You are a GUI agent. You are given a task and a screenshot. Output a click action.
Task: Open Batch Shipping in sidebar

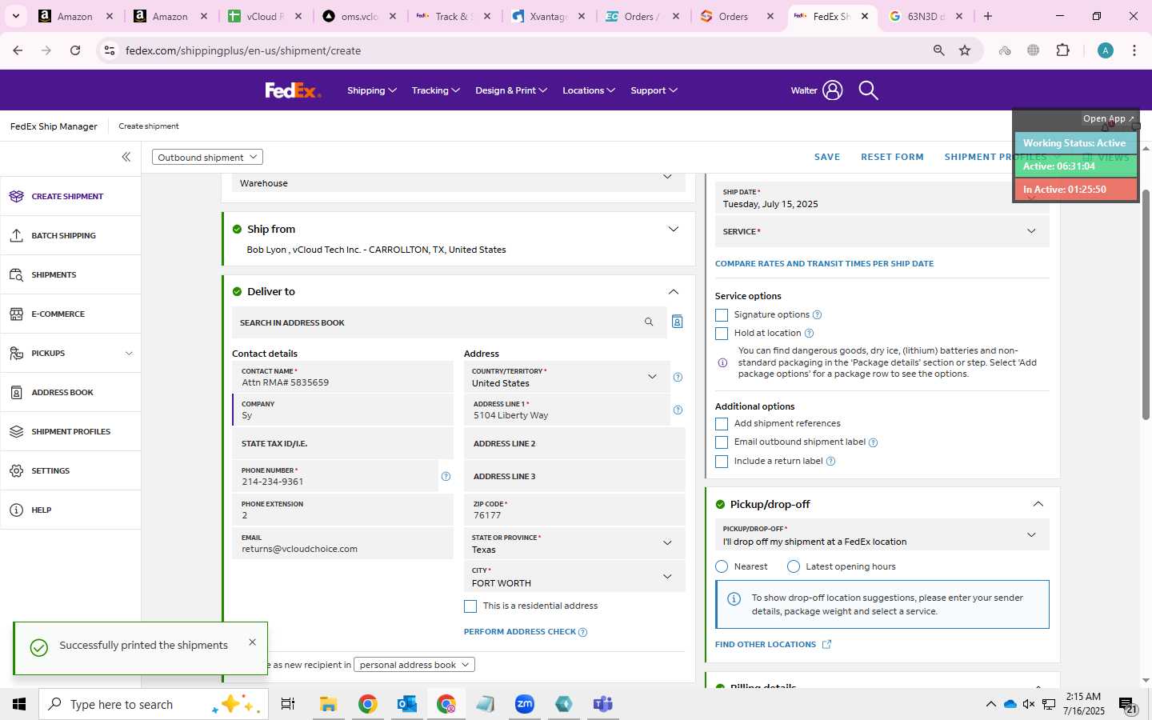click(70, 235)
